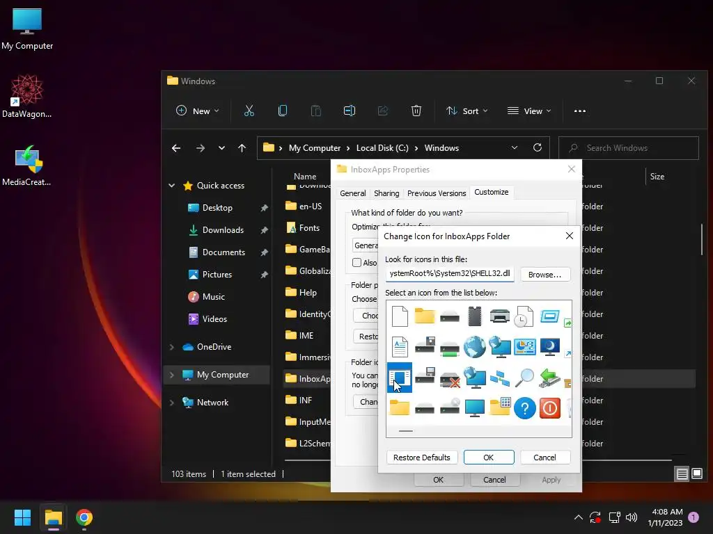Click Cancel in InboxApps Properties dialog

click(494, 480)
